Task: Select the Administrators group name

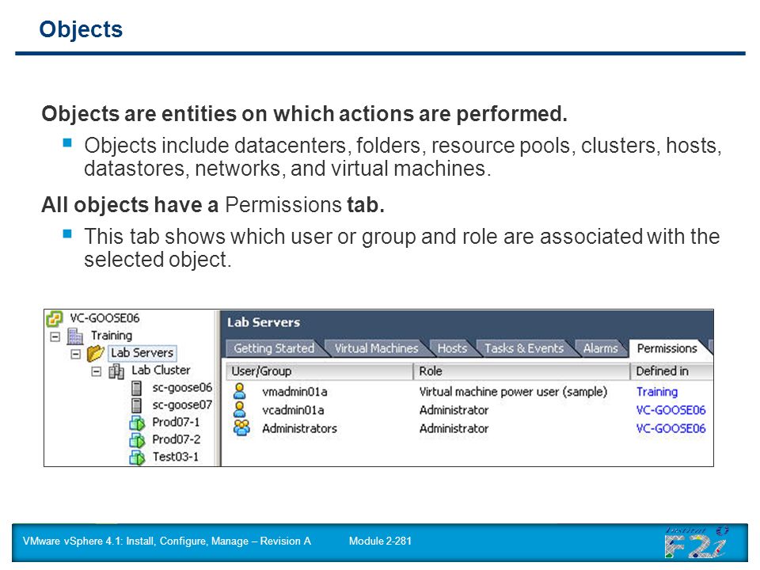Action: [x=299, y=428]
